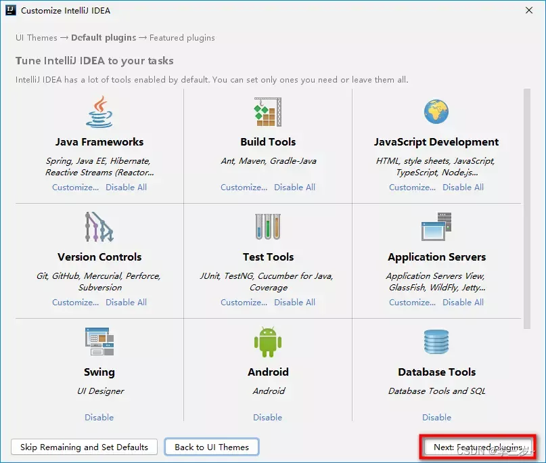Click the Version Controls branches icon

[x=99, y=227]
